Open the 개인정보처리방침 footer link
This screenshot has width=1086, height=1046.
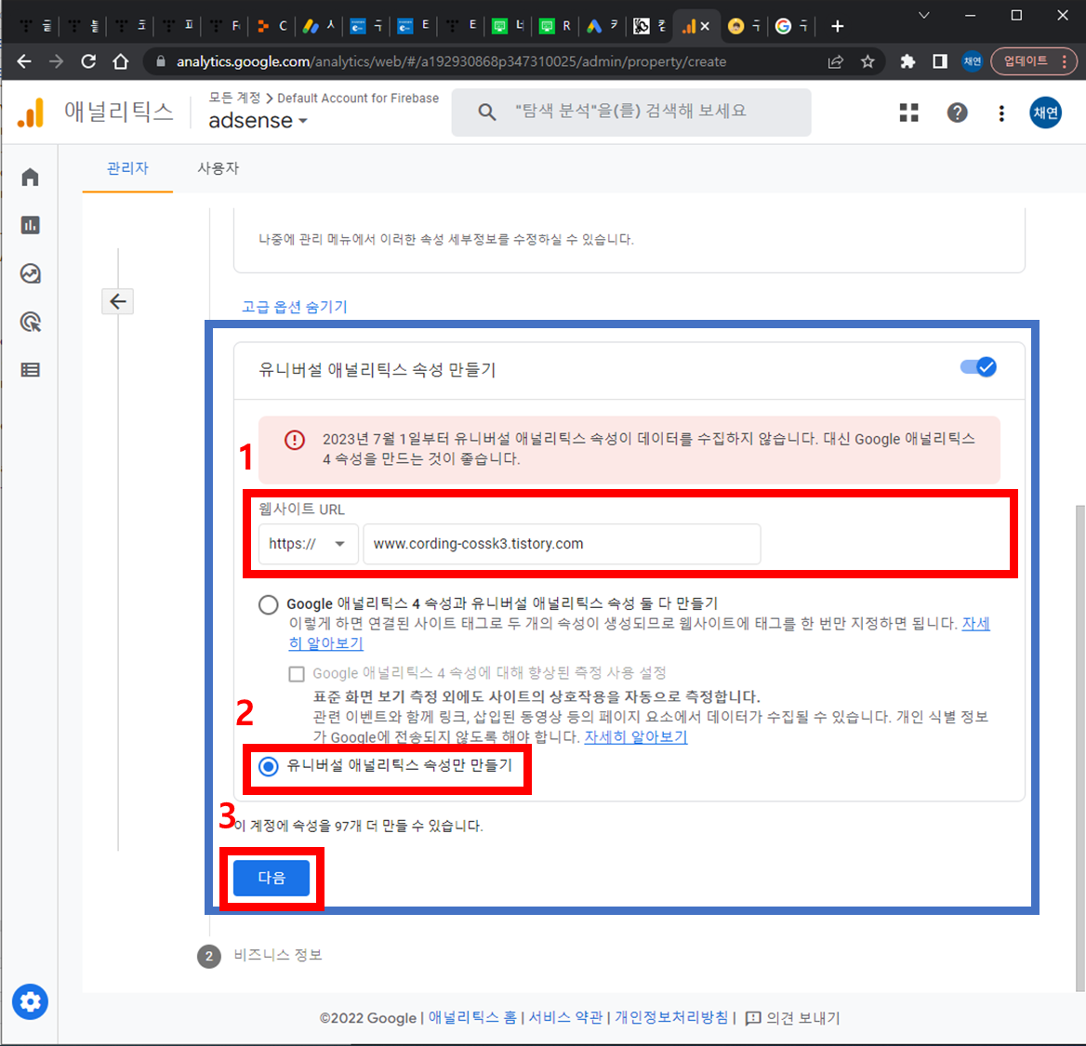671,1017
